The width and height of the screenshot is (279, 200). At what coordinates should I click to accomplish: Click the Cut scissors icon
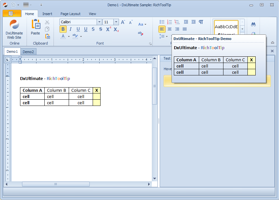point(47,22)
